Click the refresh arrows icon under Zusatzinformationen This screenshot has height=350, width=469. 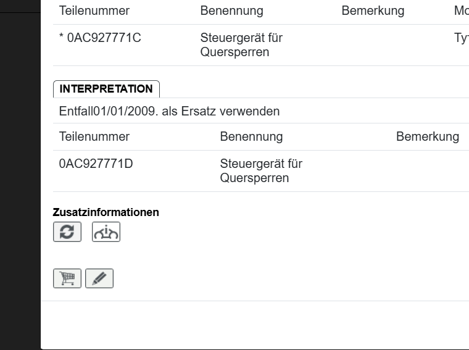point(67,231)
